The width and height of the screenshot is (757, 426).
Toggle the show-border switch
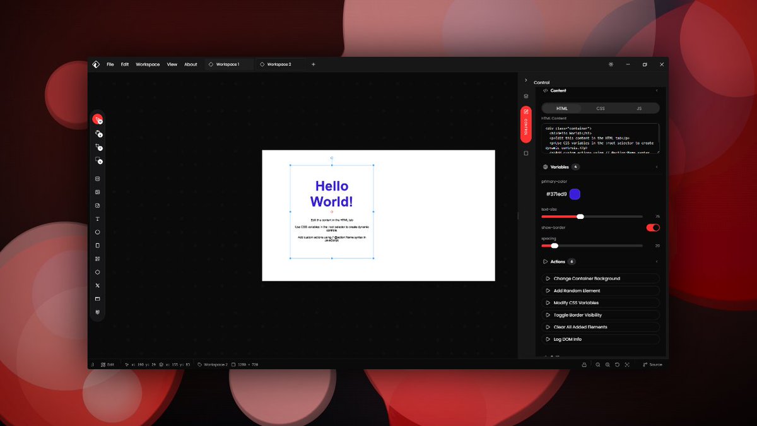(x=653, y=227)
